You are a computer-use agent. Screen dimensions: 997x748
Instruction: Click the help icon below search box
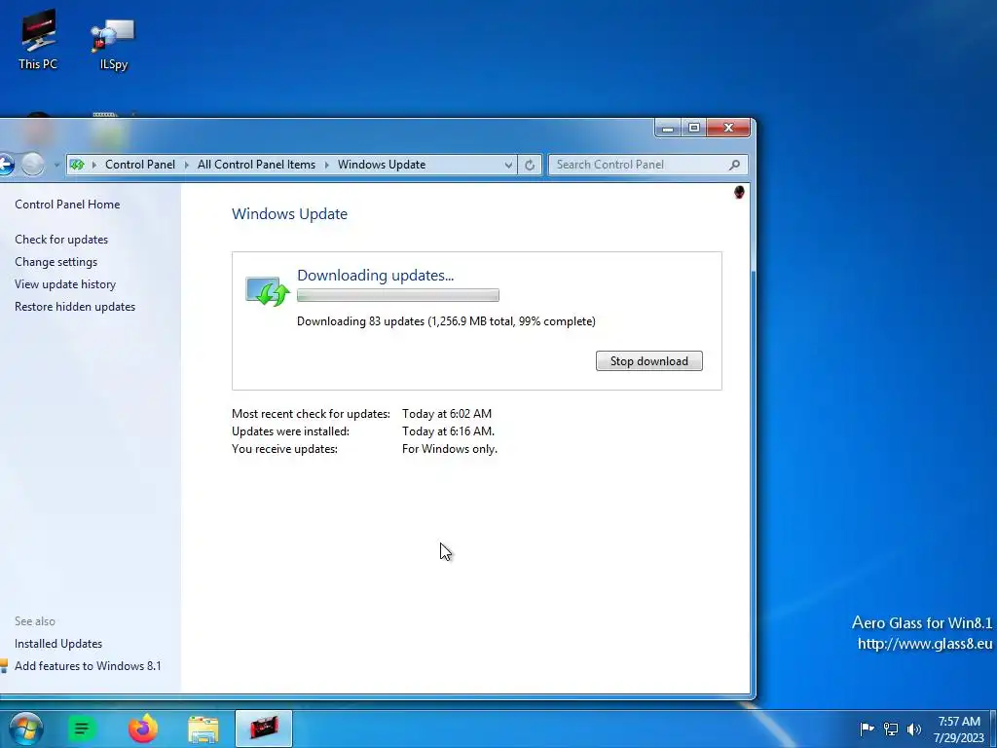click(x=739, y=192)
